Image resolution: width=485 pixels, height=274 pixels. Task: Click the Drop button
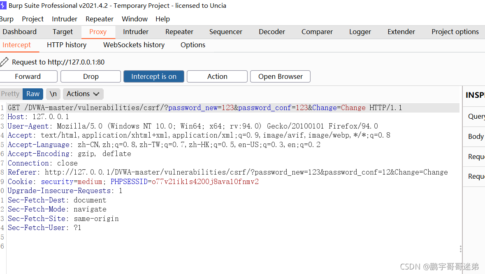pos(91,76)
